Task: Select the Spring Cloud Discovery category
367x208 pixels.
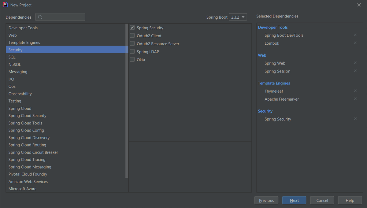Action: (65, 138)
